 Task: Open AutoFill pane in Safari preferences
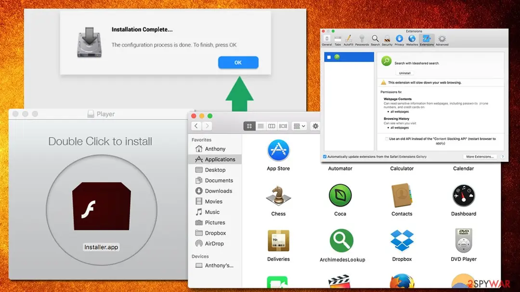coord(348,40)
